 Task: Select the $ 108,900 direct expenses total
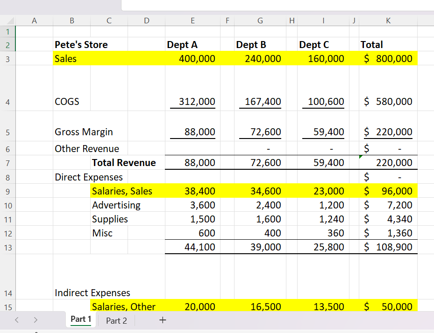click(388, 247)
